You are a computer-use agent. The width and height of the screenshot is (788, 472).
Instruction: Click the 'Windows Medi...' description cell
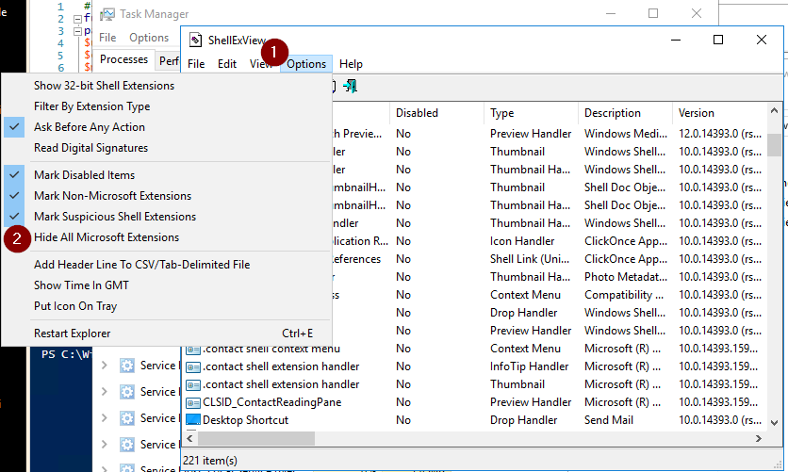pyautogui.click(x=626, y=134)
